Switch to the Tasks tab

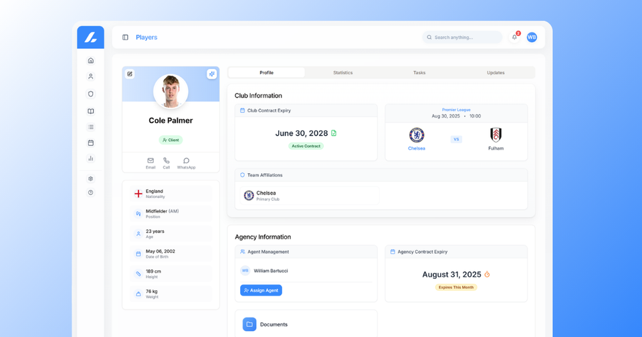(419, 72)
